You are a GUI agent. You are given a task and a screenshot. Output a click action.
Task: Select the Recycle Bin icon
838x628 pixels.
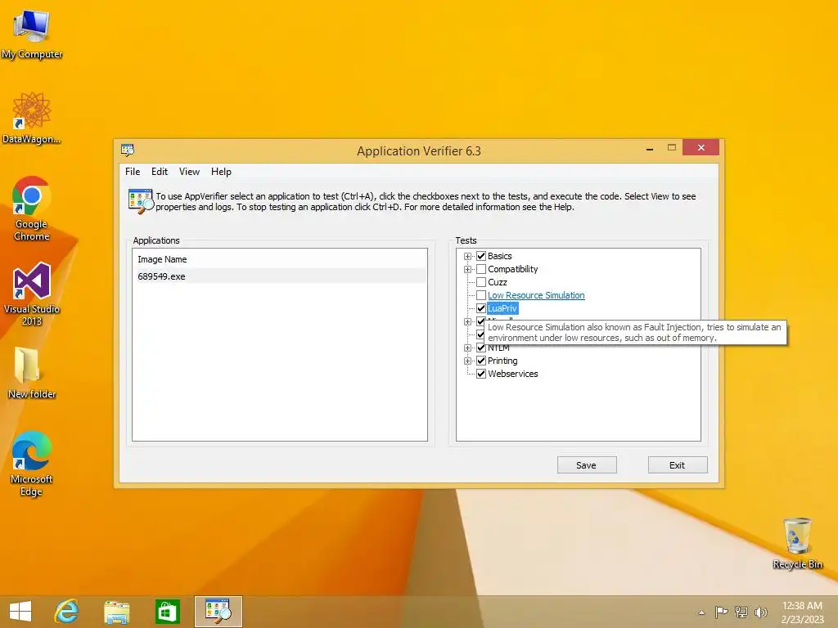(x=797, y=543)
